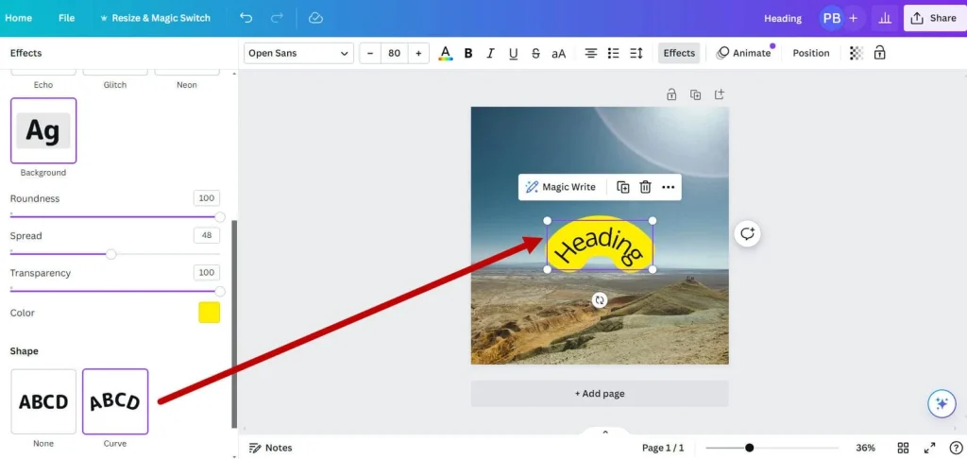The image size is (967, 459).
Task: Toggle the Background text effect
Action: click(x=43, y=130)
